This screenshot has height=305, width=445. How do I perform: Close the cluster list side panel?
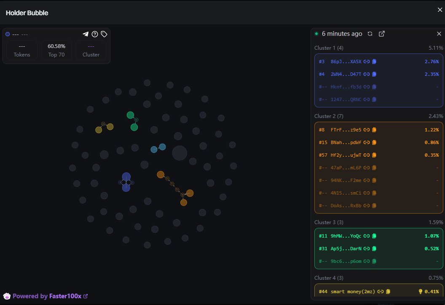point(439,34)
